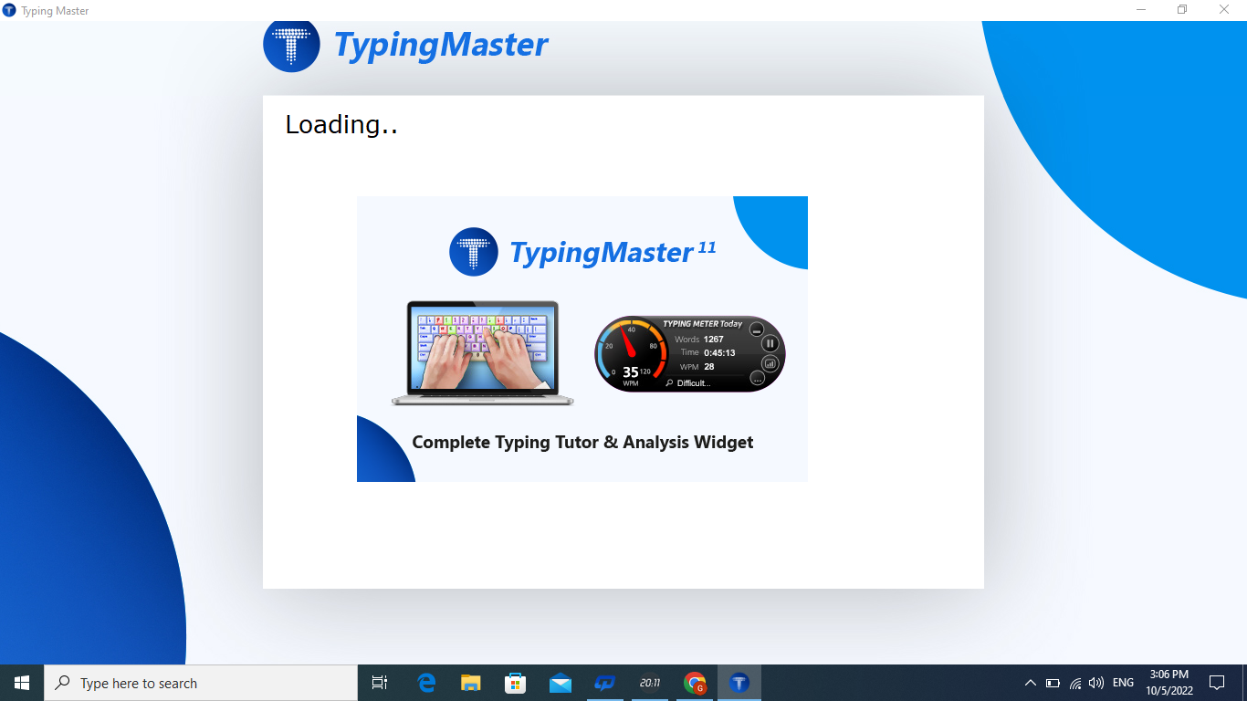Open the network Wi-Fi tray icon
This screenshot has height=701, width=1247.
click(x=1075, y=683)
